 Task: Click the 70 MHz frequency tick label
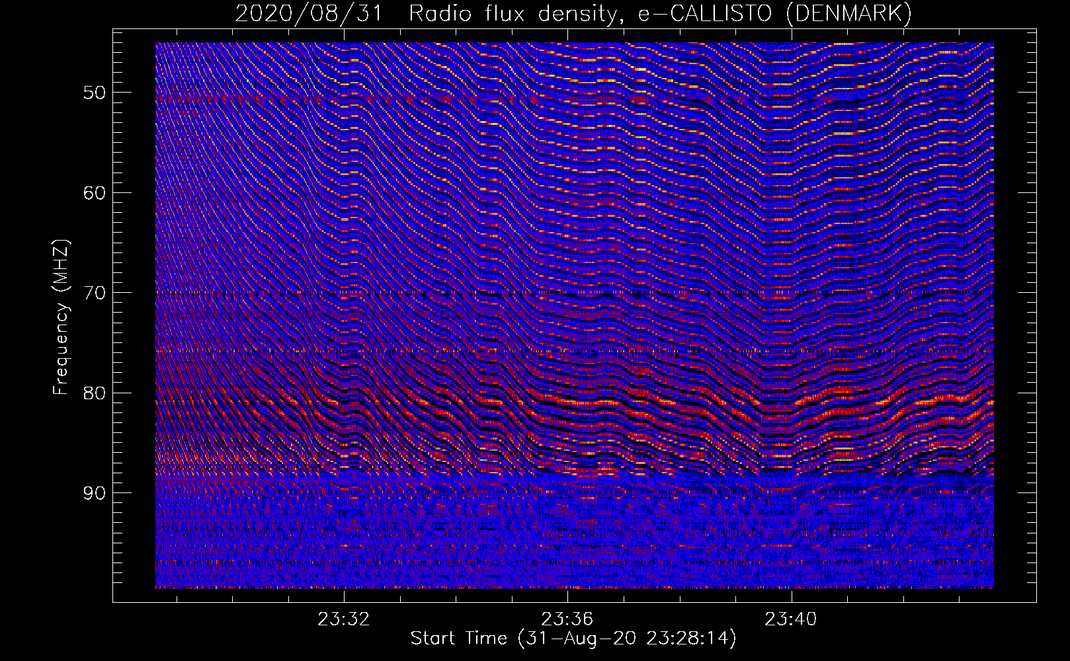[95, 293]
